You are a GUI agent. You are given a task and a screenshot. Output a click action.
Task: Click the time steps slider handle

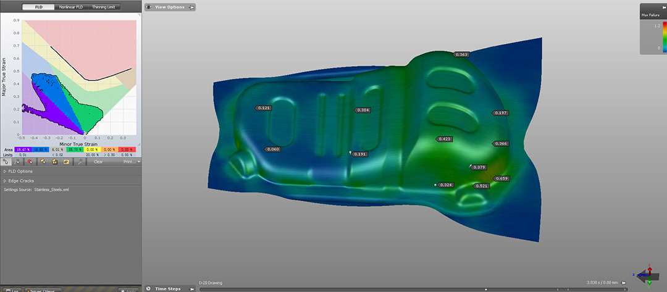486,290
